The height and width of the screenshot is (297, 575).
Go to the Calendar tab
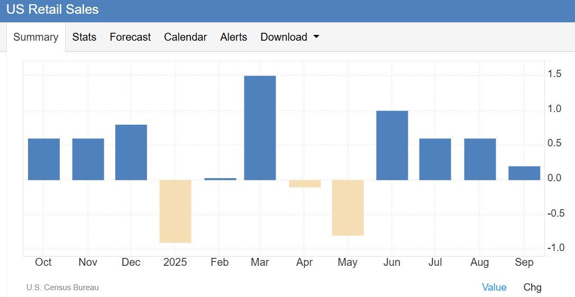coord(185,37)
